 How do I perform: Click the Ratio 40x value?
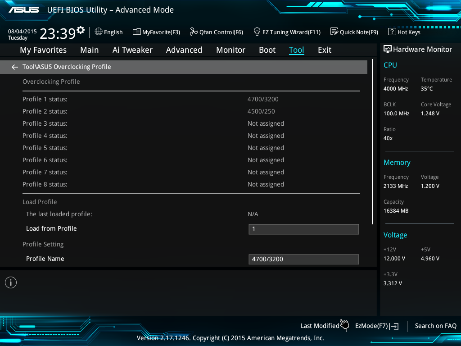coord(388,138)
